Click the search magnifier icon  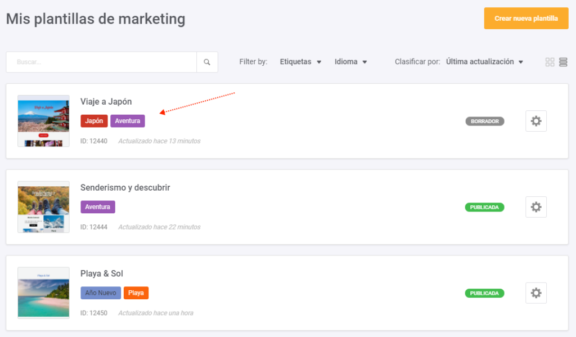(207, 62)
